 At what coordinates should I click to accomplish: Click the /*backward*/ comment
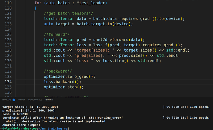tap(56, 71)
